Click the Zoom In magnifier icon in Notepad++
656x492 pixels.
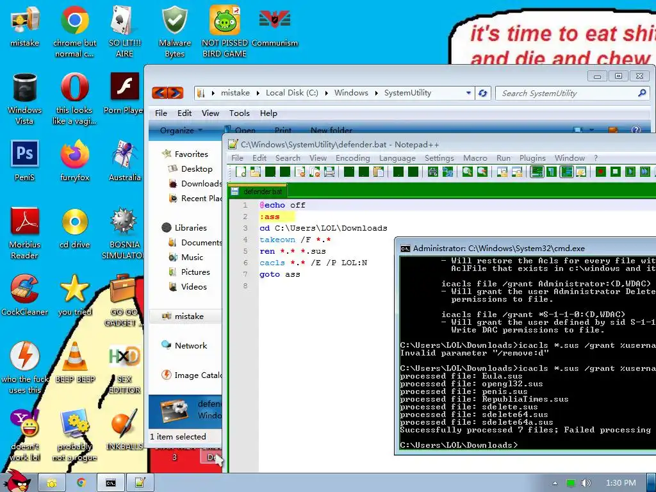(x=467, y=172)
